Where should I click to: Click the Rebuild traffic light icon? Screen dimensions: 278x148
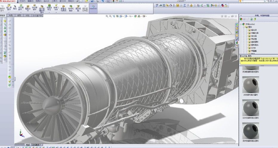[113, 1]
